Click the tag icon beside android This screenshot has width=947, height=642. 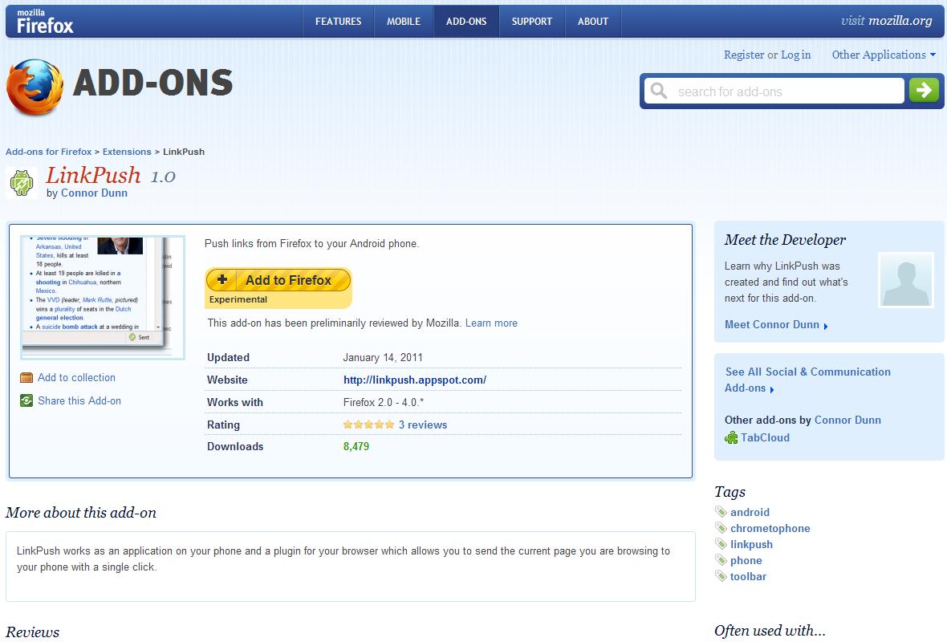[721, 511]
